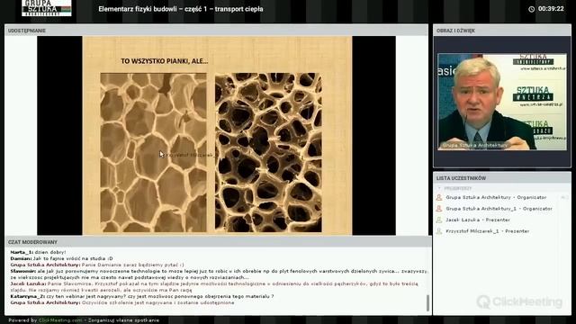The height and width of the screenshot is (324, 576).
Task: Click Sławomir's chat message about technologie
Action: coord(220,274)
